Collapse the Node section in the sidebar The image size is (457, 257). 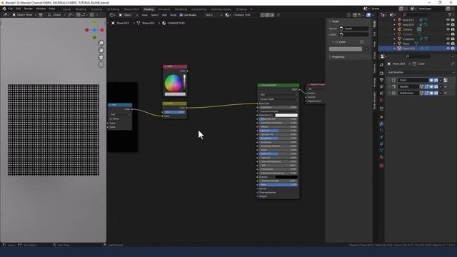pos(334,21)
